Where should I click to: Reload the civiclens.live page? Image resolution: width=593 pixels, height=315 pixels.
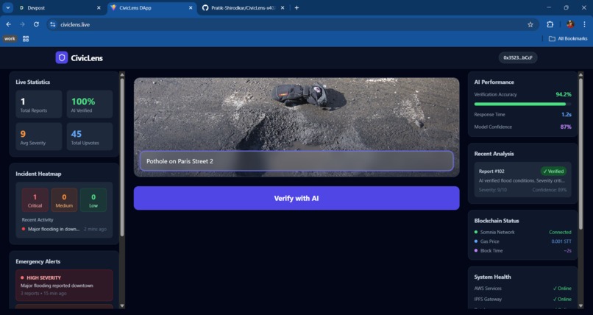tap(36, 24)
